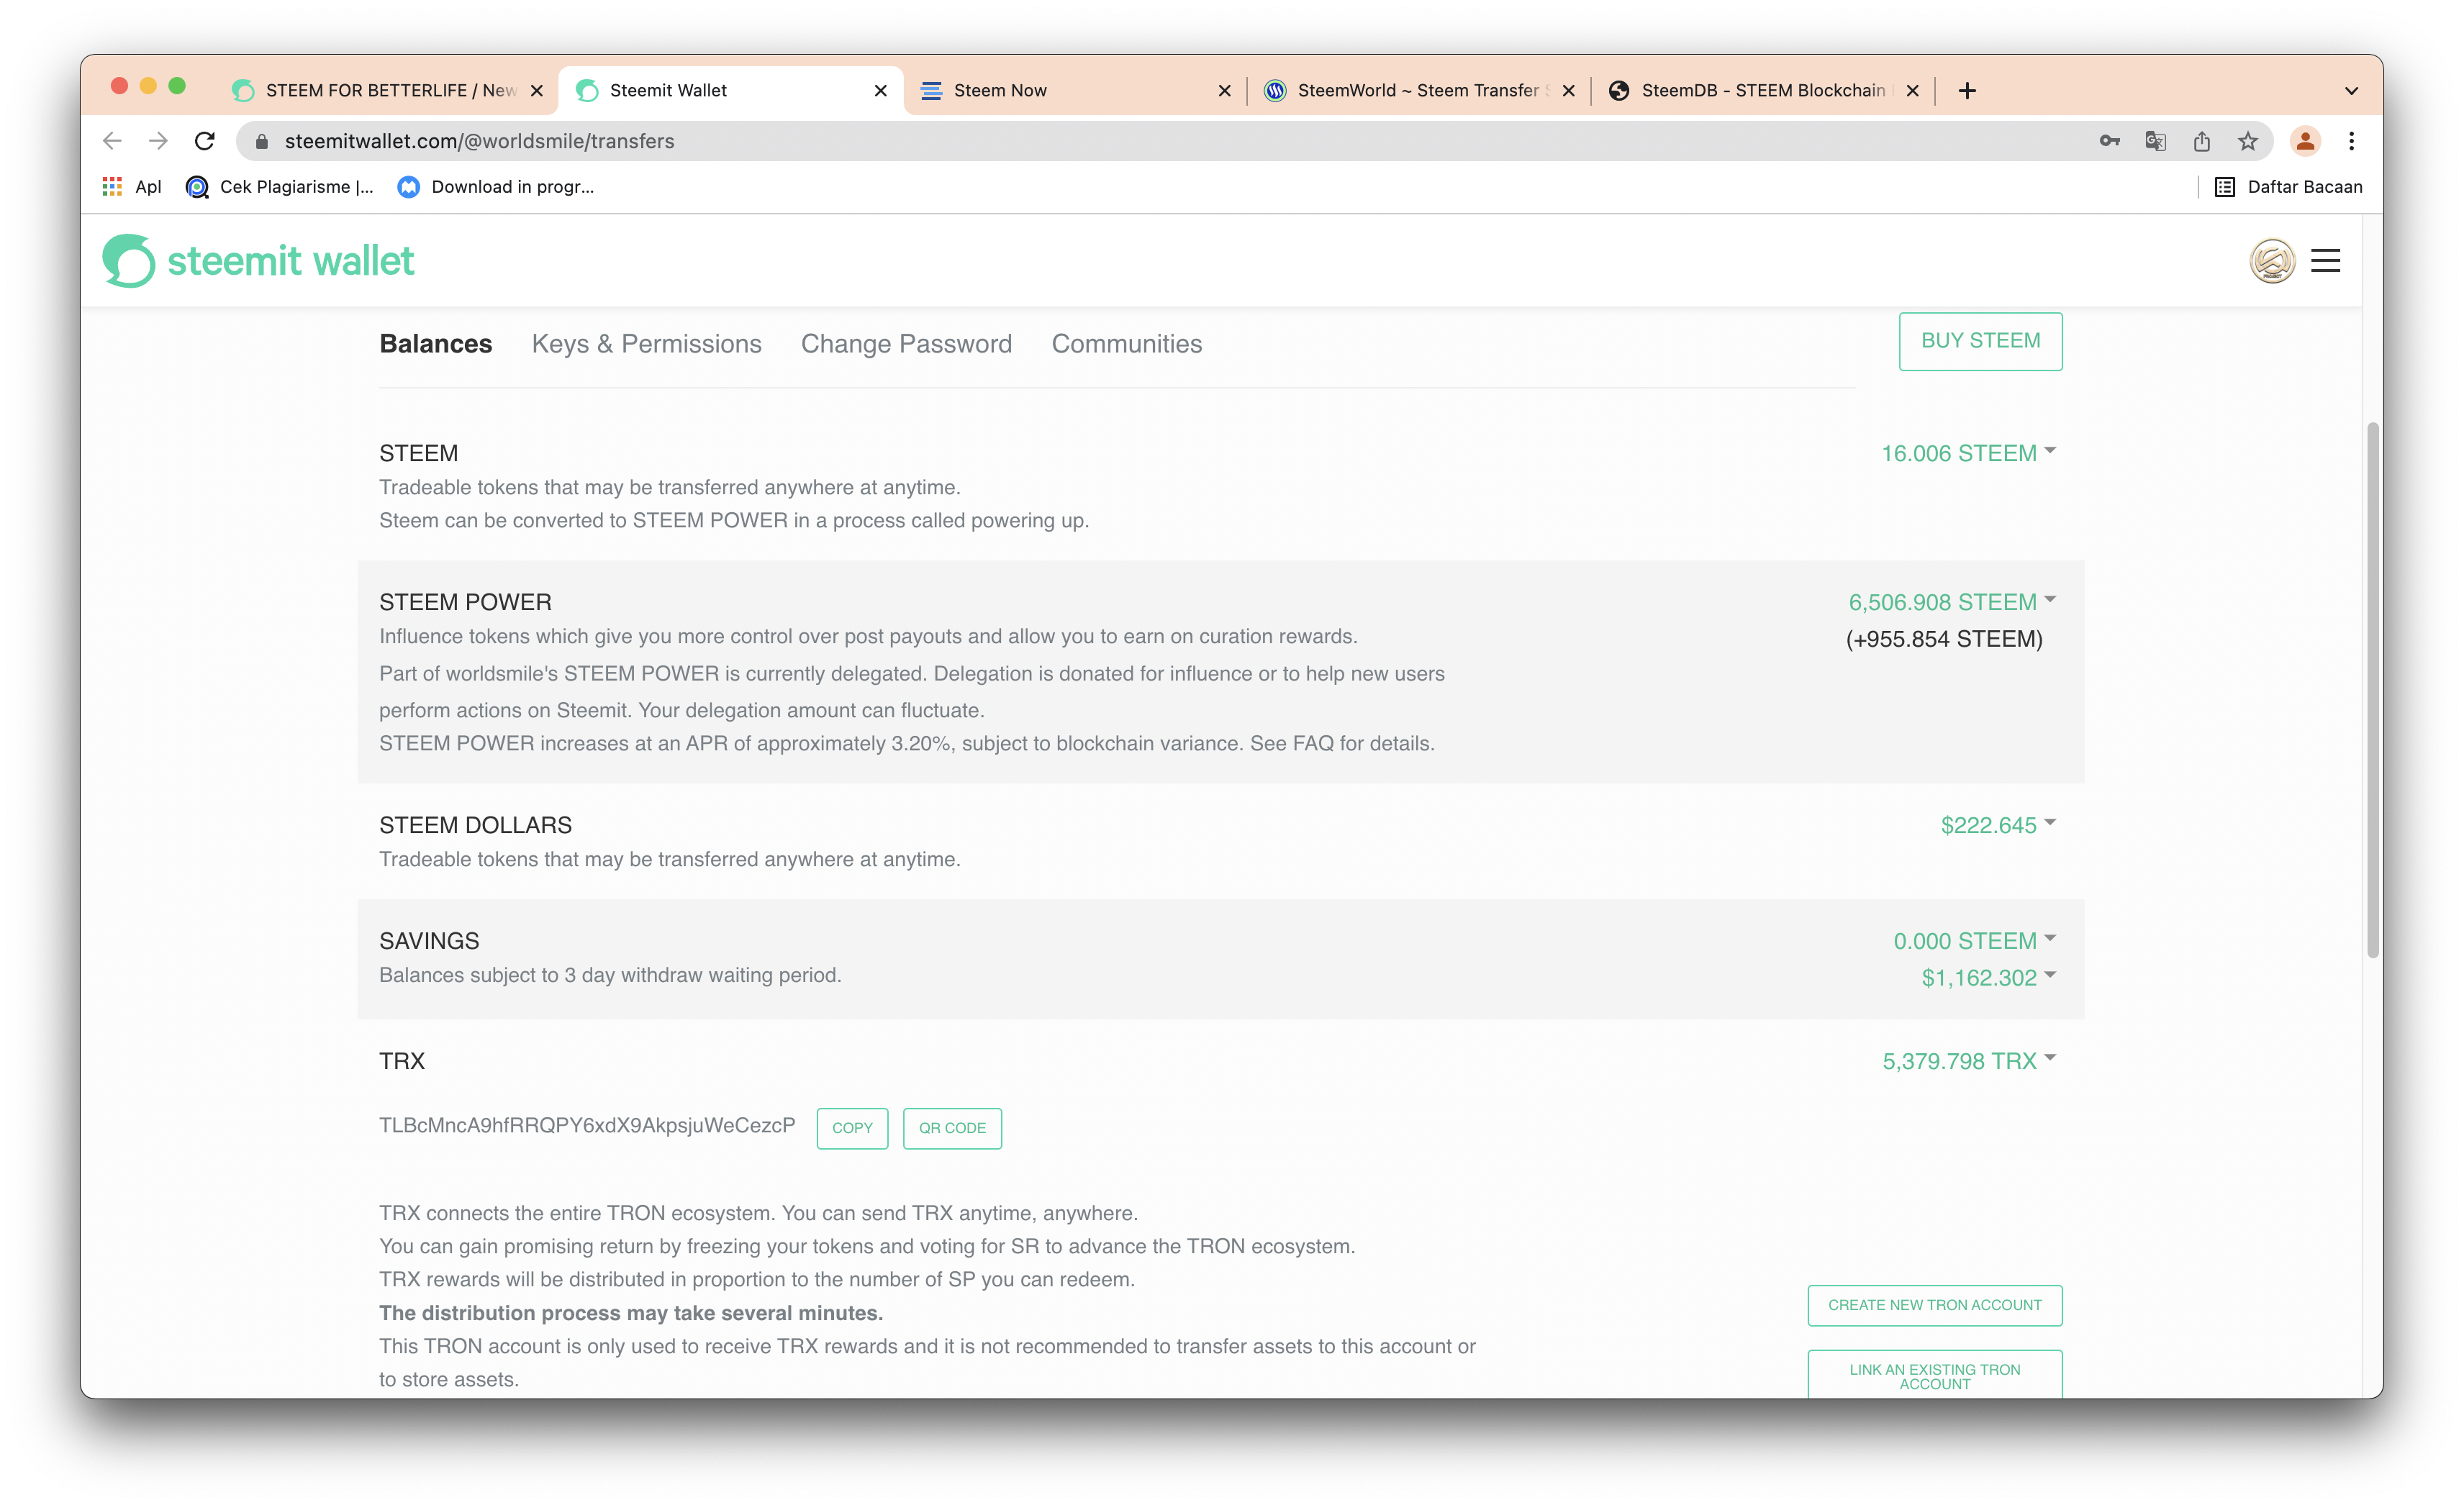This screenshot has height=1505, width=2464.
Task: Expand the 6,506.908 STEEM power dropdown
Action: tap(1952, 602)
